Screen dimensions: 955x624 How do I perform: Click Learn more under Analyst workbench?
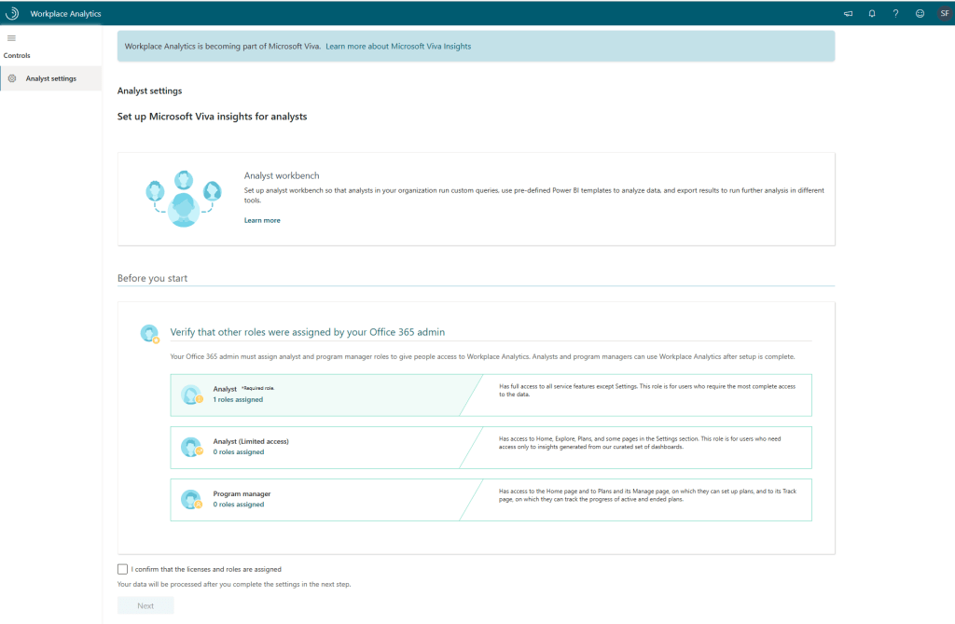[x=262, y=220]
